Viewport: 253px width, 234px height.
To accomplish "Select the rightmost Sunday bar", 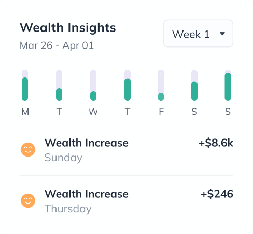I will point(228,85).
